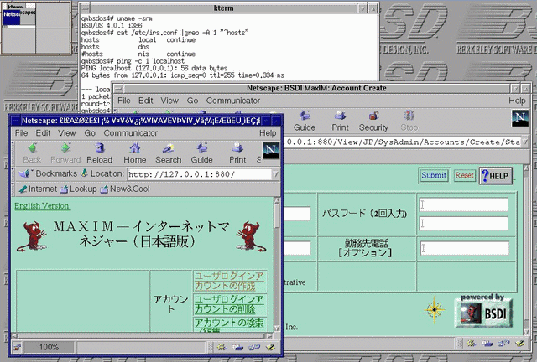The image size is (537, 362).
Task: Click location URL field in Account Create window
Action: (x=403, y=142)
